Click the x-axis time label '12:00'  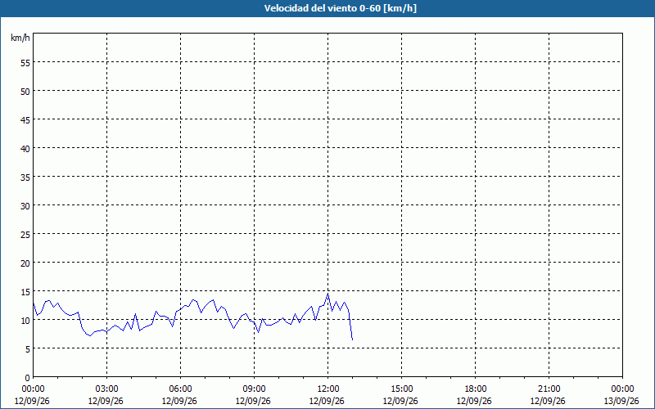(327, 389)
